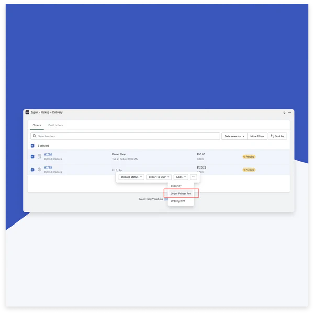The image size is (314, 314).
Task: Click the '$90.00' order total
Action: coord(201,154)
